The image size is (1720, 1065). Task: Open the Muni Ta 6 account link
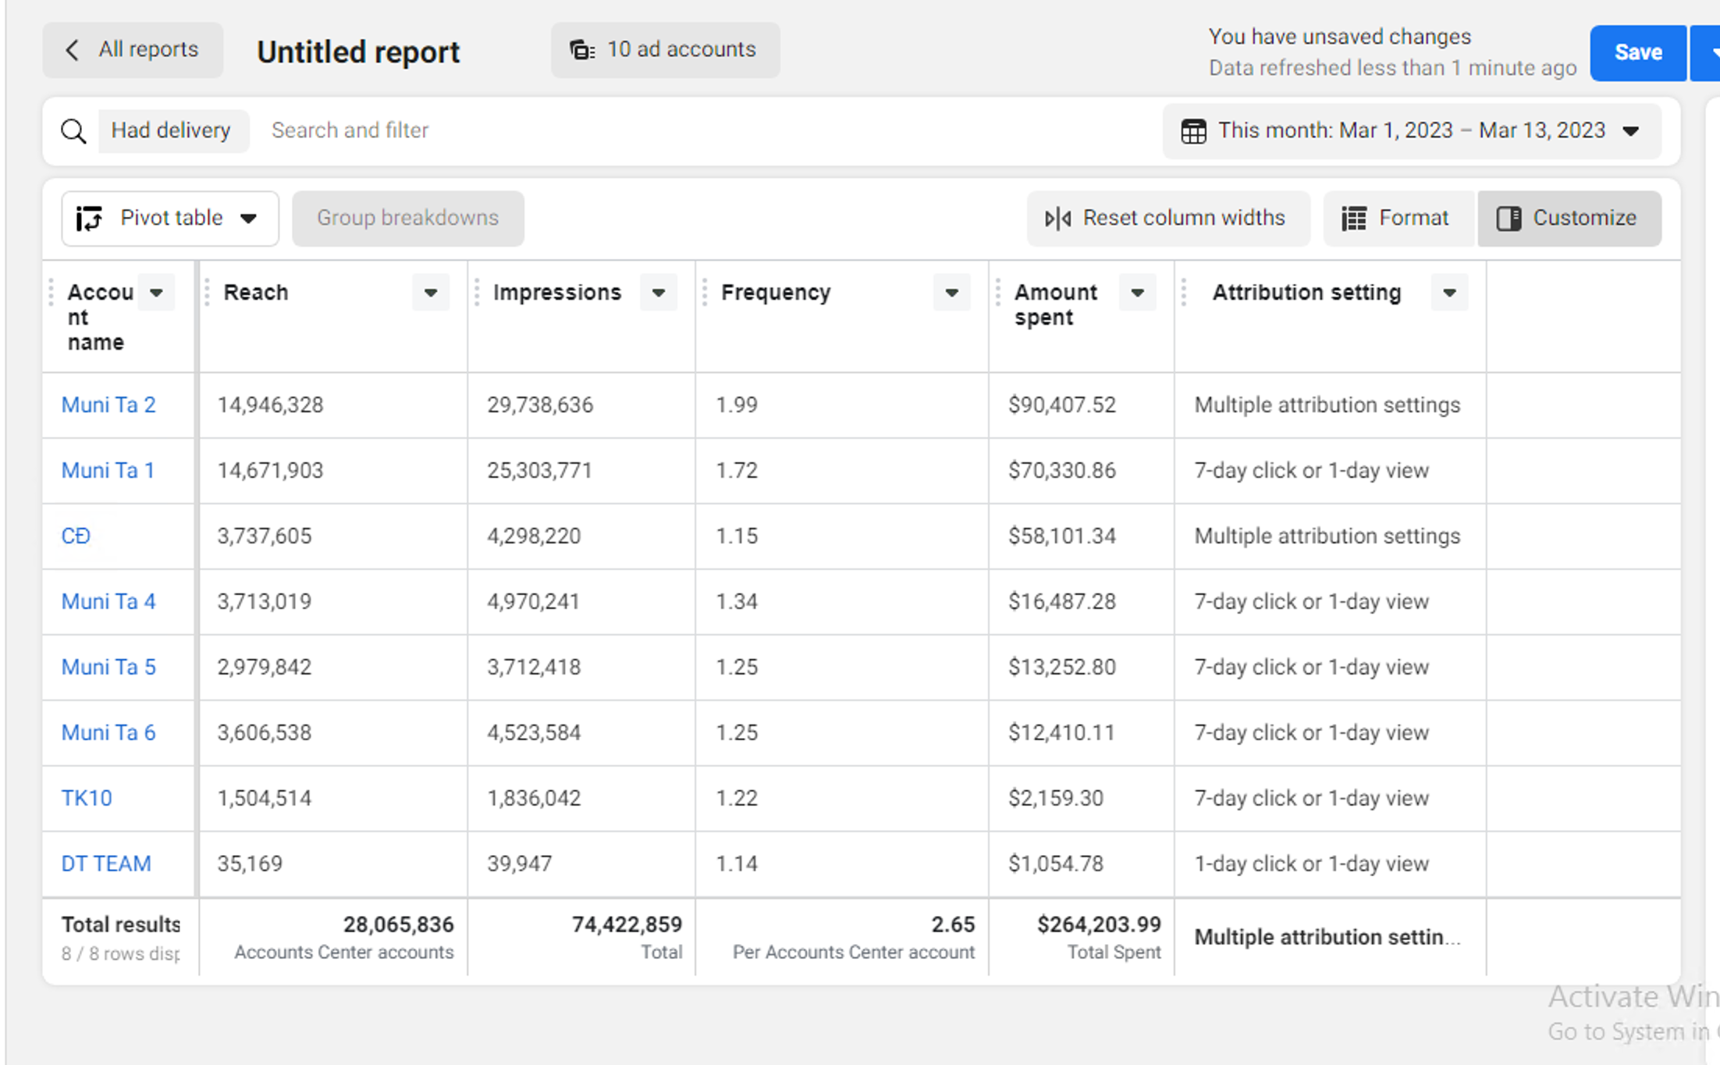pos(108,733)
